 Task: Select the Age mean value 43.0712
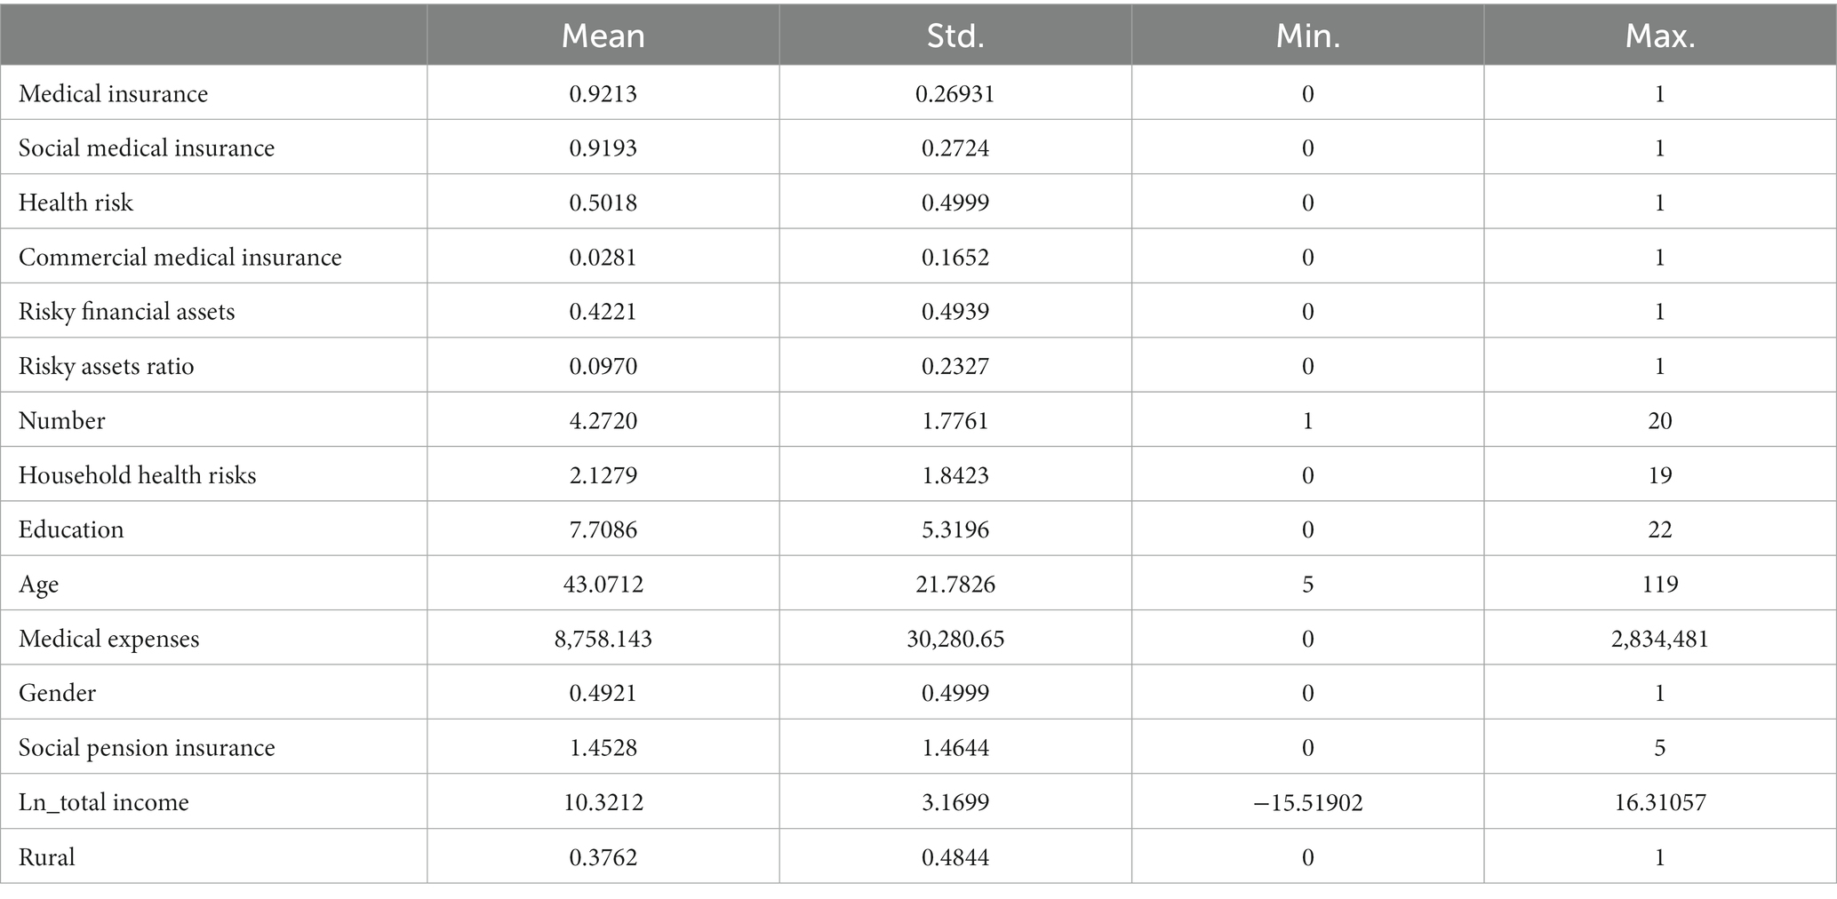[x=603, y=585]
